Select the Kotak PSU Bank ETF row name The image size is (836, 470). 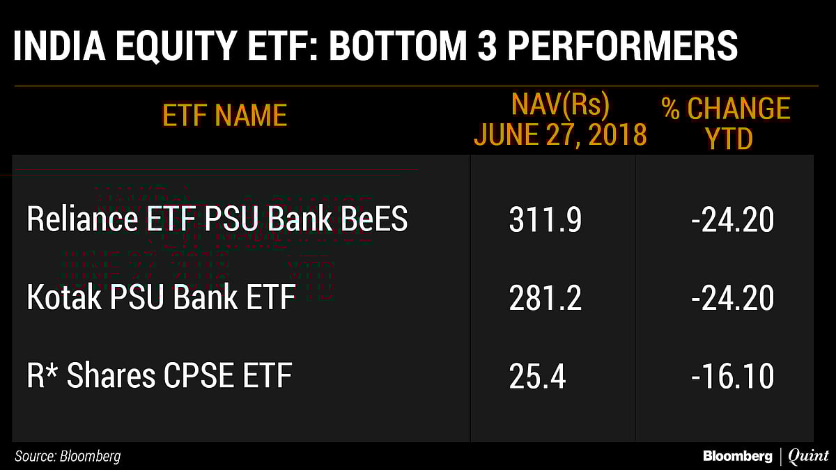coord(161,298)
